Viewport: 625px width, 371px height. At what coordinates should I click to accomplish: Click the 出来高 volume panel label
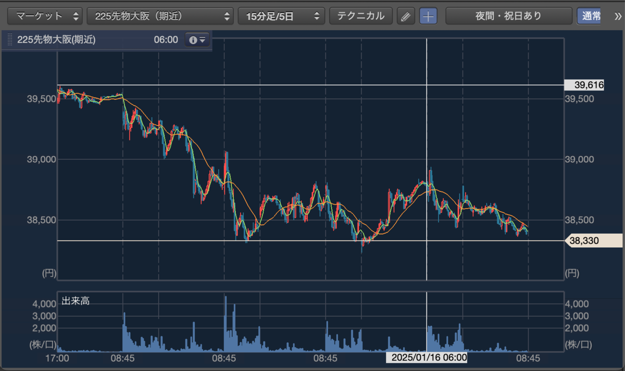coord(76,301)
